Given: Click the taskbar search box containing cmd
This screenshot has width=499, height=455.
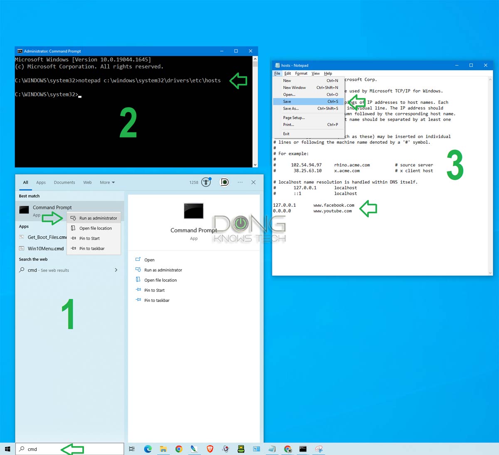Looking at the screenshot, I should click(x=70, y=449).
